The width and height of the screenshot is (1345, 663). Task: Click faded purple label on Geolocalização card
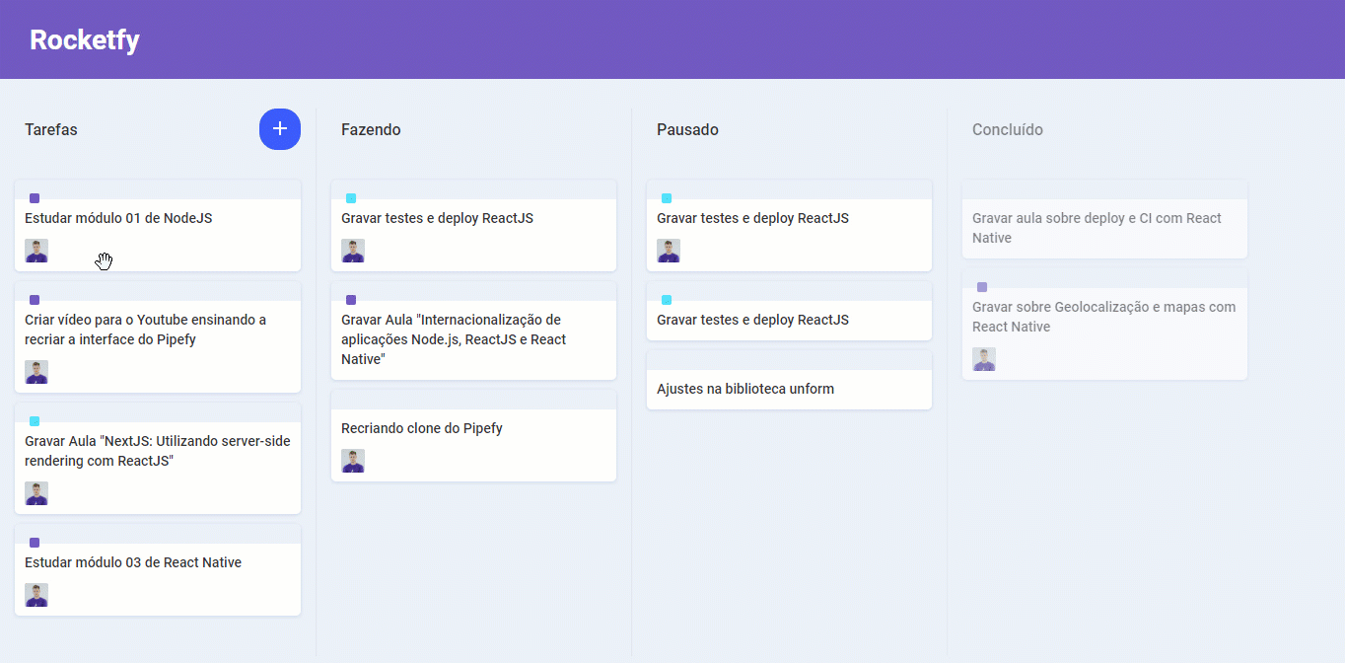coord(982,287)
